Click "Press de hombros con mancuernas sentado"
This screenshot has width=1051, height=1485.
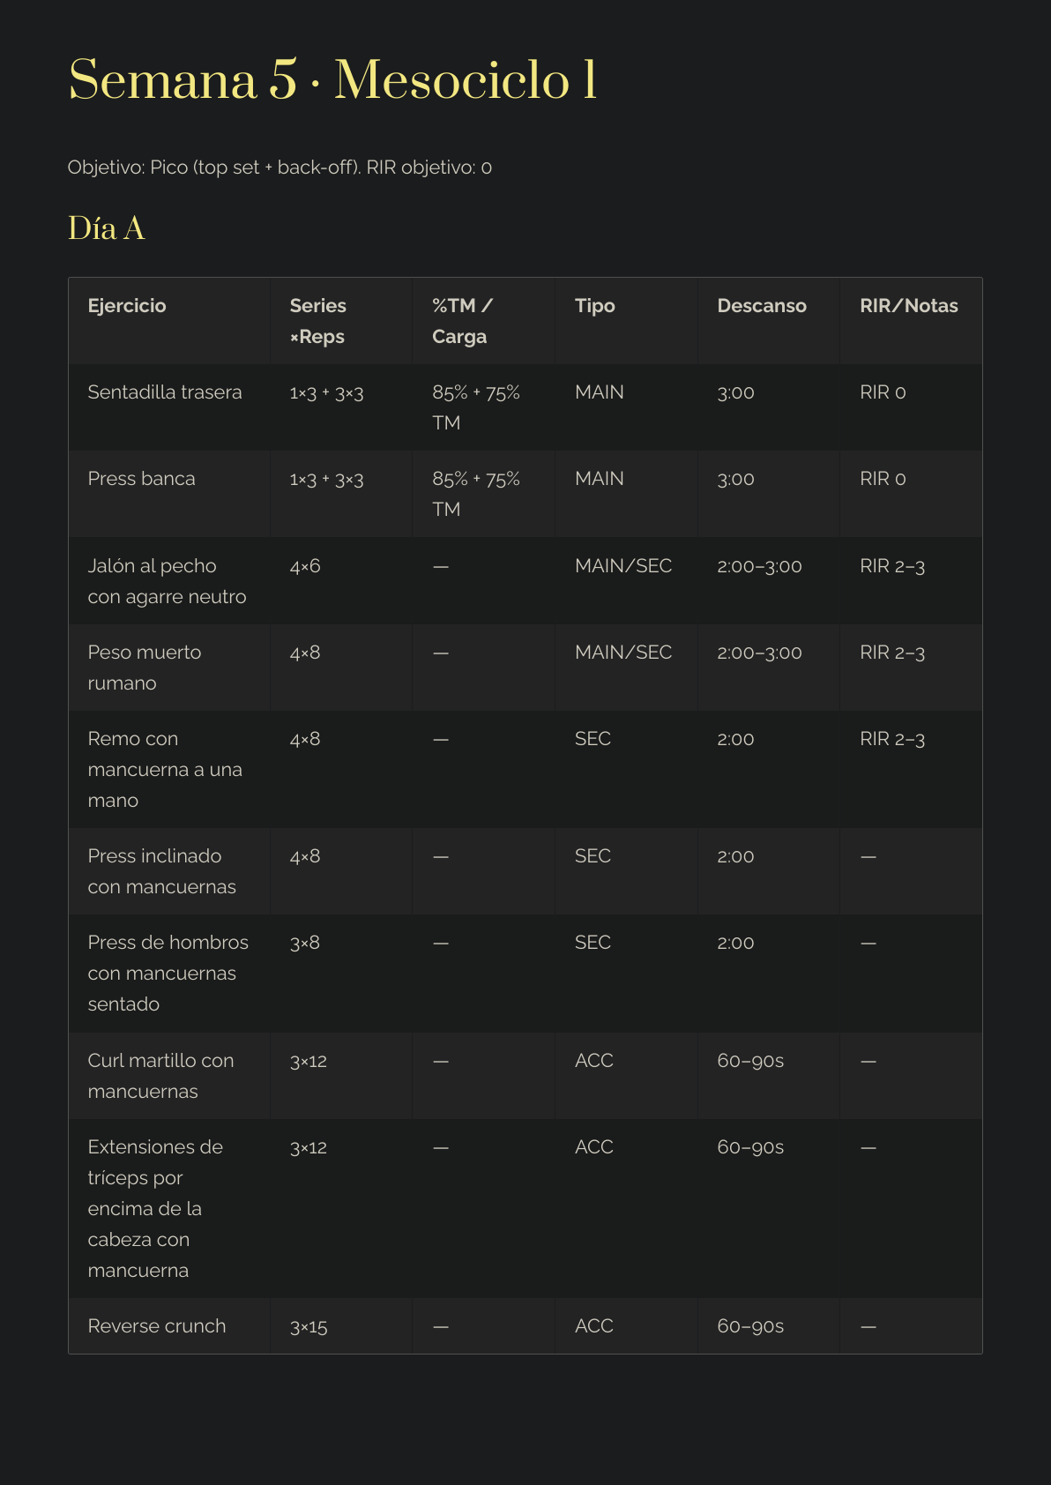click(168, 973)
